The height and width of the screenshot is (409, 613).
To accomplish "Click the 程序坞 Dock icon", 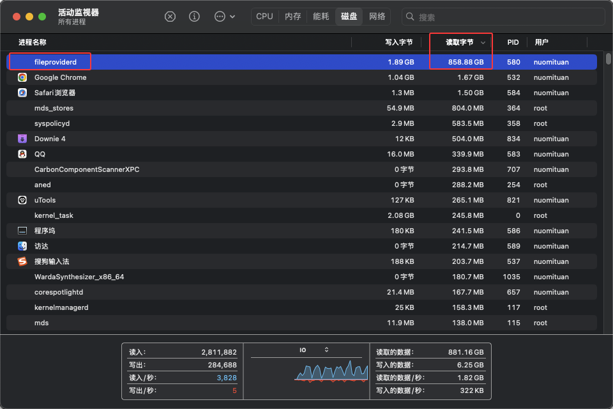I will (22, 231).
